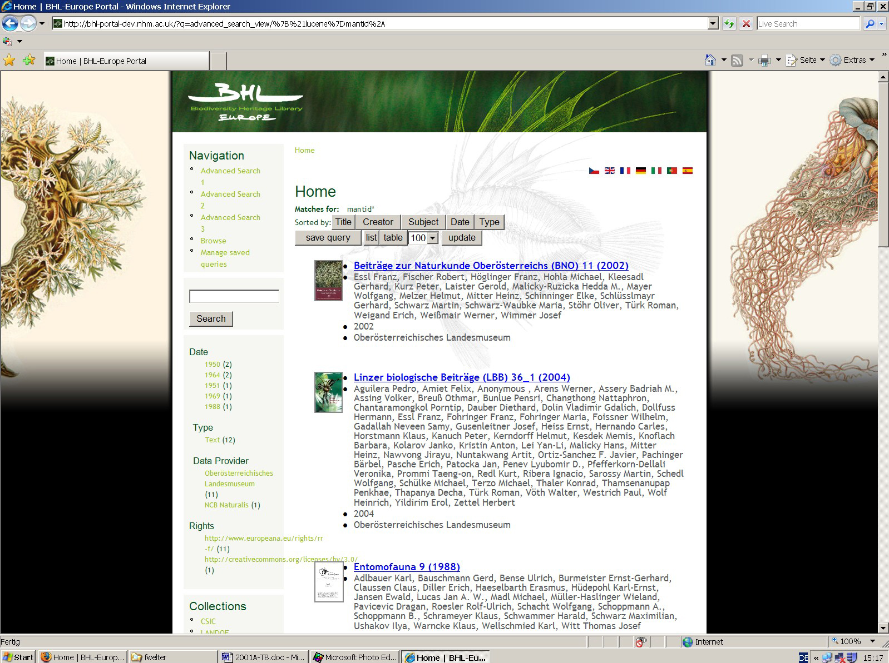Screen dimensions: 889x663
Task: Click the Favorites star icon
Action: (9, 60)
